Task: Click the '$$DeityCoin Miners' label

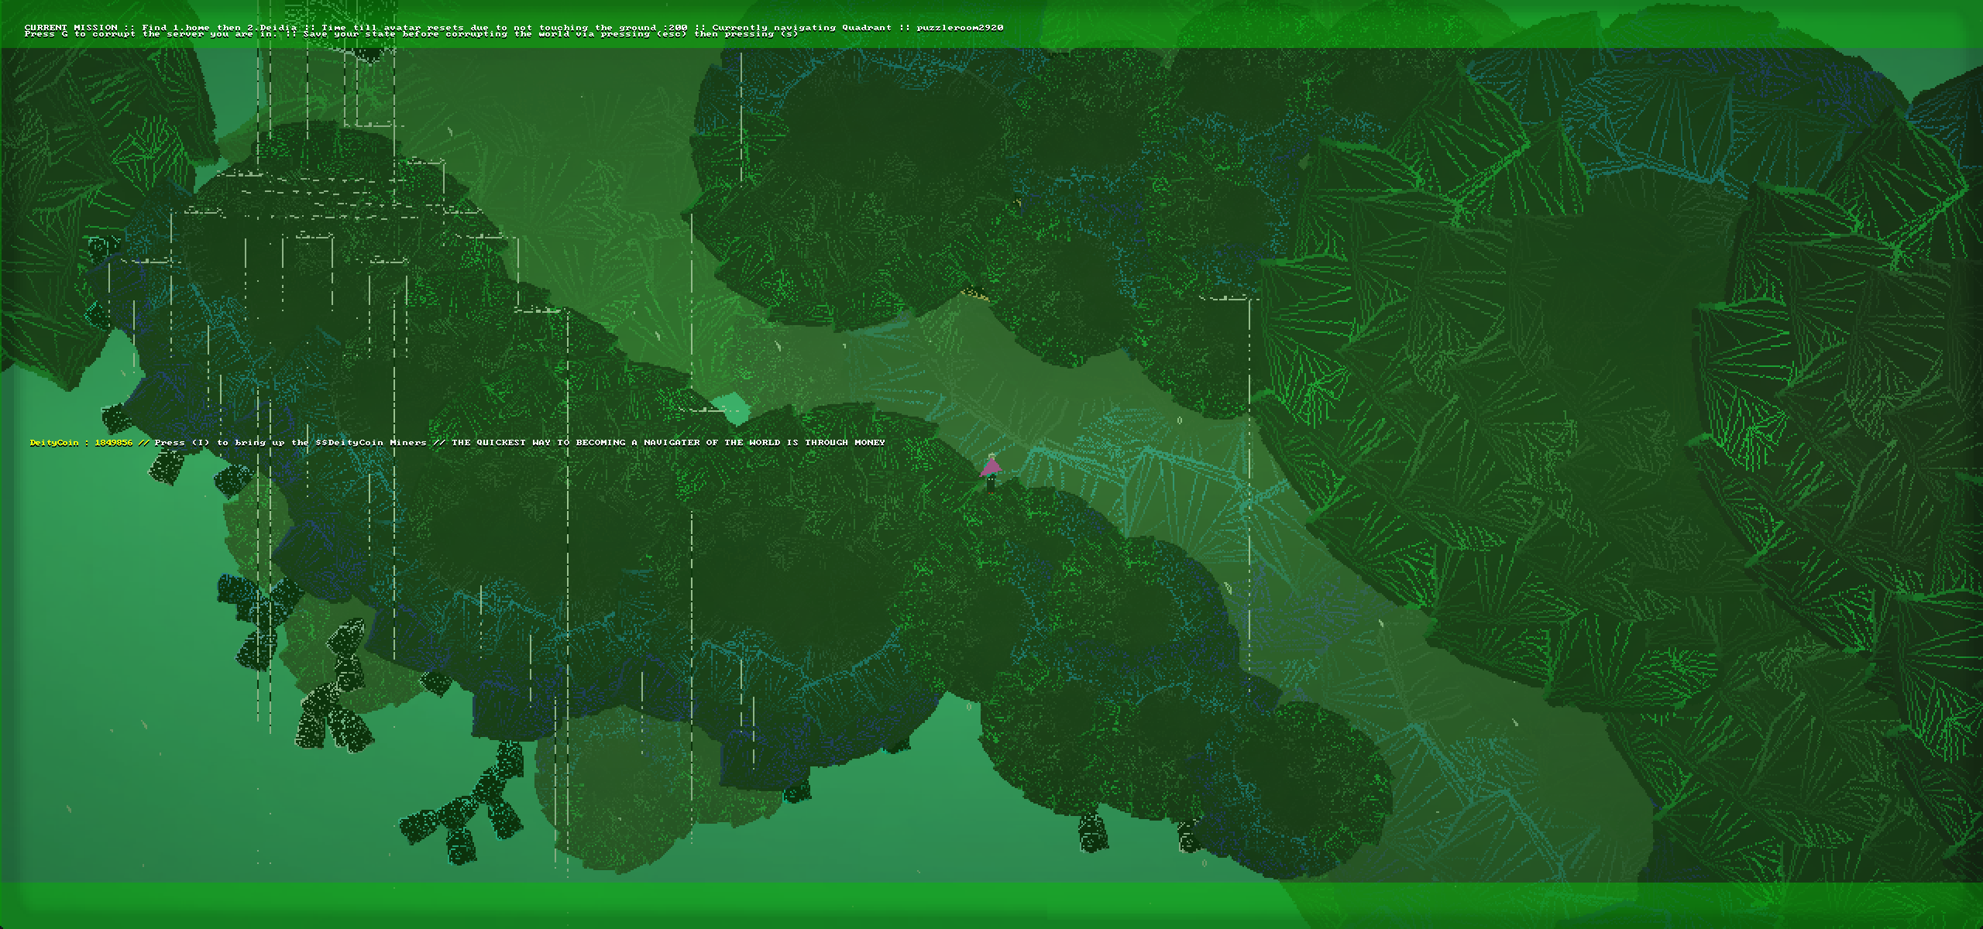Action: tap(371, 443)
